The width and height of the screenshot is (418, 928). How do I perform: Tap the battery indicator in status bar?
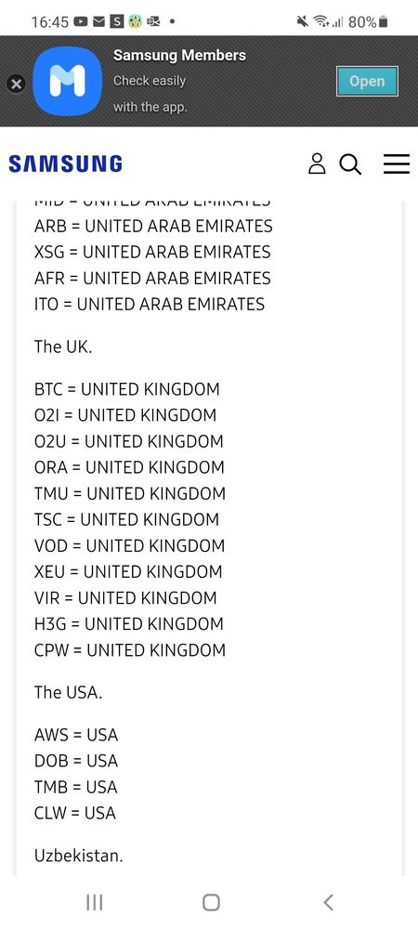click(383, 22)
